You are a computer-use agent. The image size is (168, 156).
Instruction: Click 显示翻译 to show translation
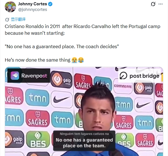pos(18,19)
